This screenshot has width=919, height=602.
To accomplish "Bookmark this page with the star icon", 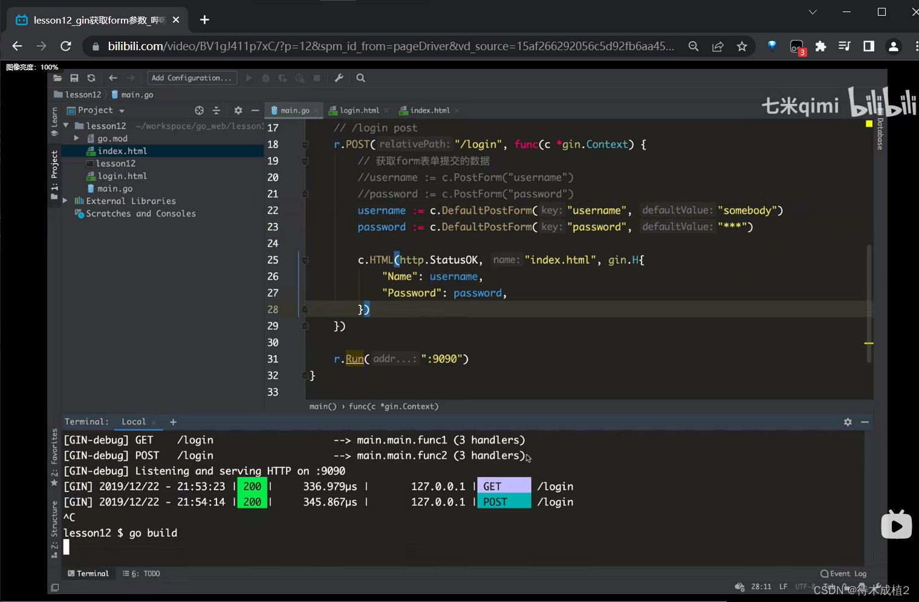I will pyautogui.click(x=742, y=47).
